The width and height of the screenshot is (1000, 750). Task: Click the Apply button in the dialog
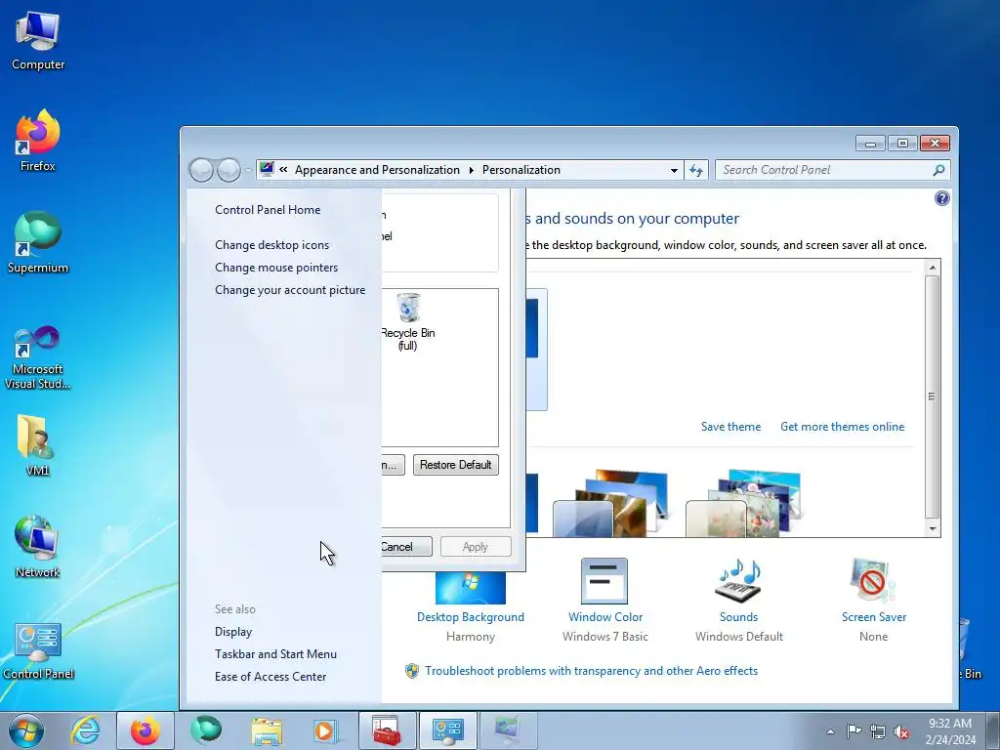(476, 547)
